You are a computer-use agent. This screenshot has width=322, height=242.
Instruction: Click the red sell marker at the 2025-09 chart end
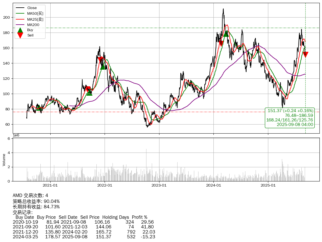(x=305, y=55)
